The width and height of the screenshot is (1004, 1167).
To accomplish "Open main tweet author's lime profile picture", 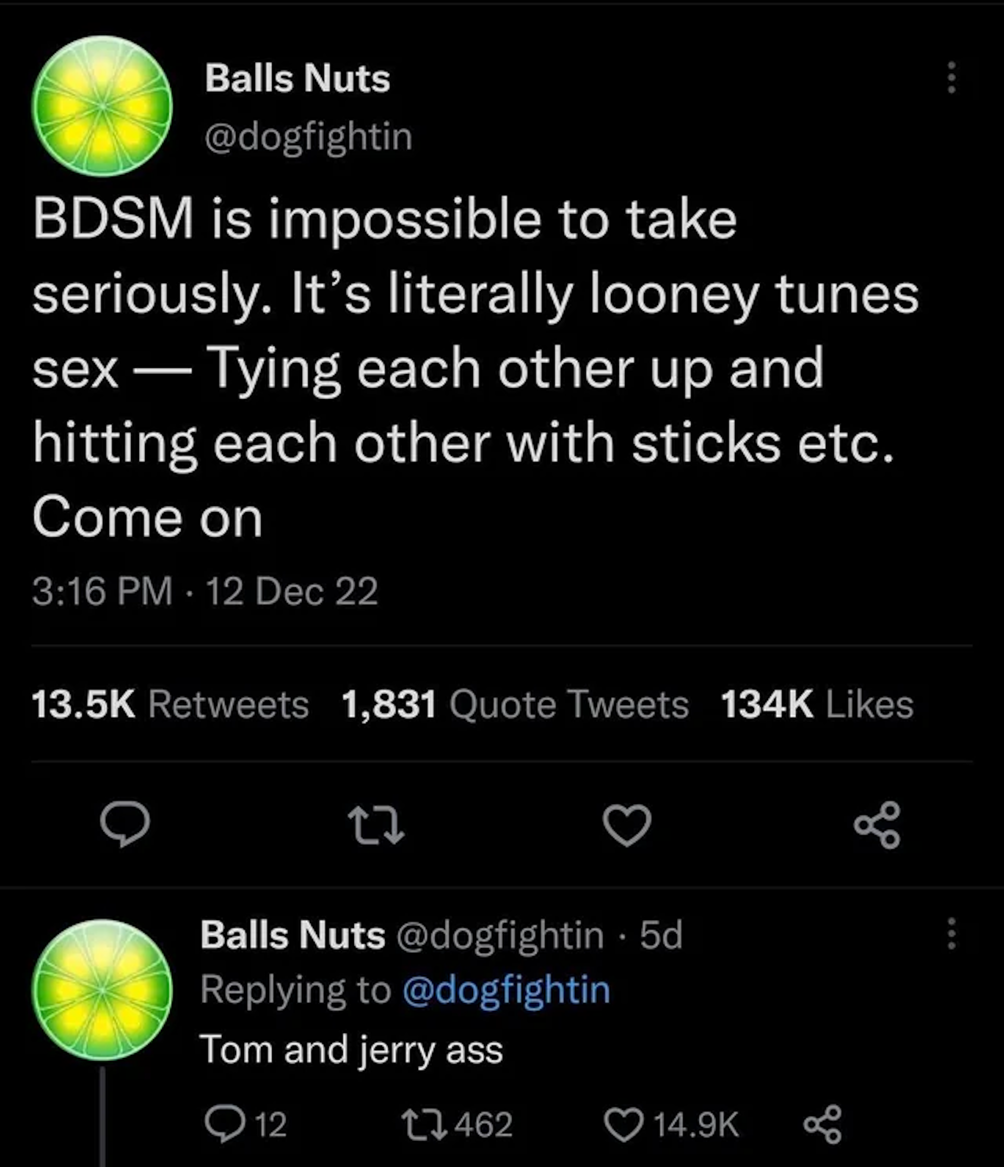I will tap(102, 105).
